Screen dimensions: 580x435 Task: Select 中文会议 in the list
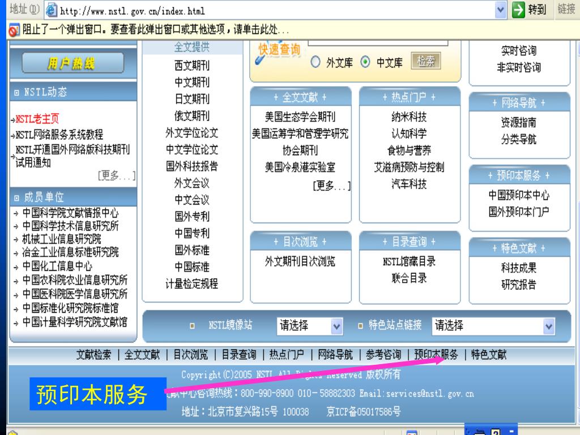(192, 200)
